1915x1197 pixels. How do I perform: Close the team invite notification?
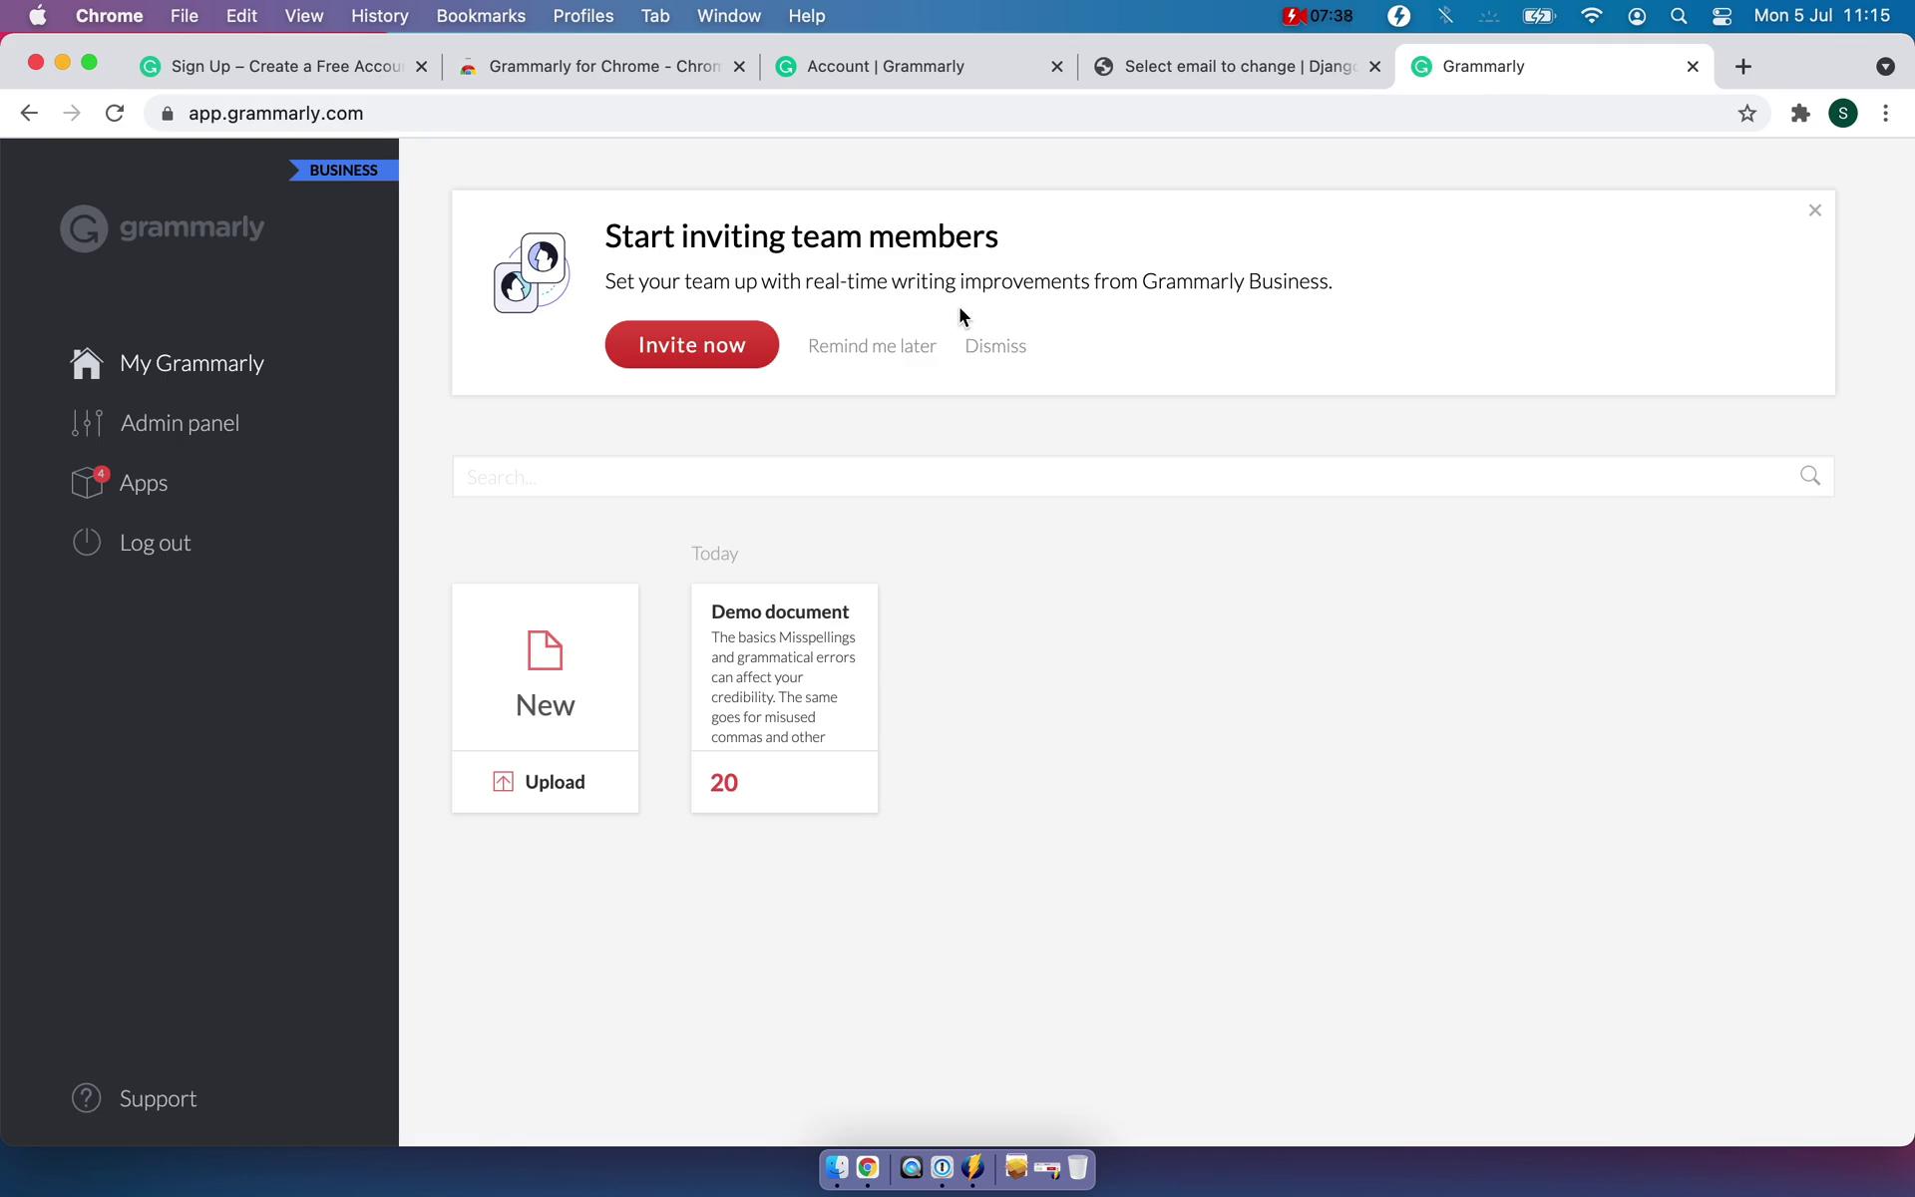point(1815,209)
